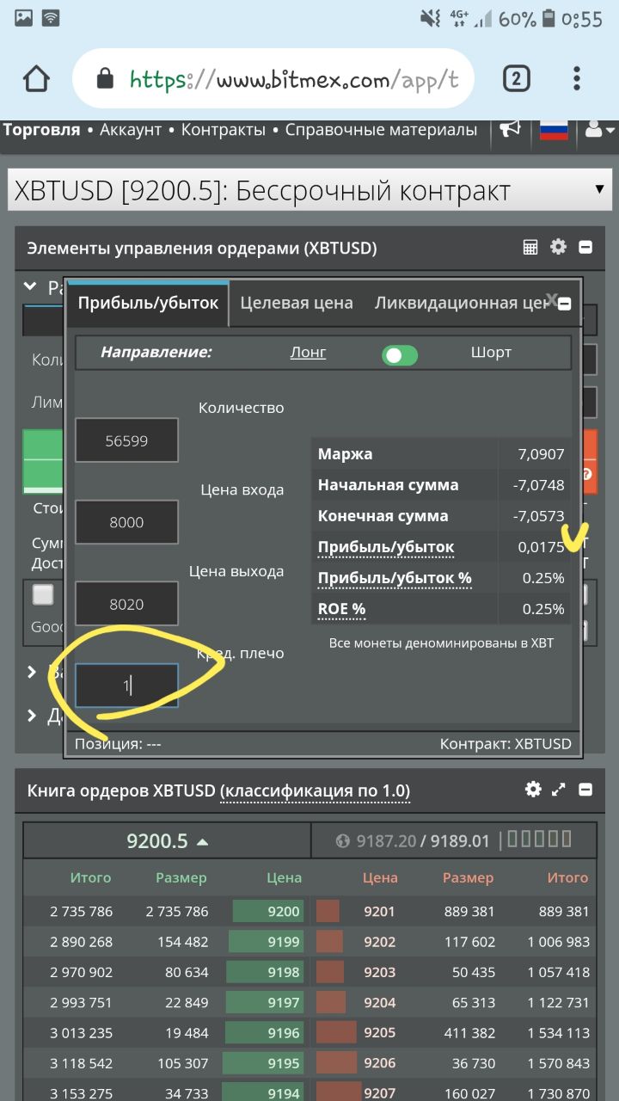Switch to Ликвидационная цена tab
The height and width of the screenshot is (1101, 619).
tap(460, 303)
